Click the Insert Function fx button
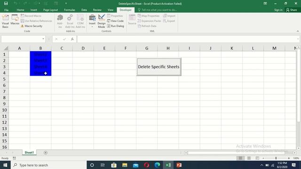Screen dimensions: 301x169 (x=72, y=39)
